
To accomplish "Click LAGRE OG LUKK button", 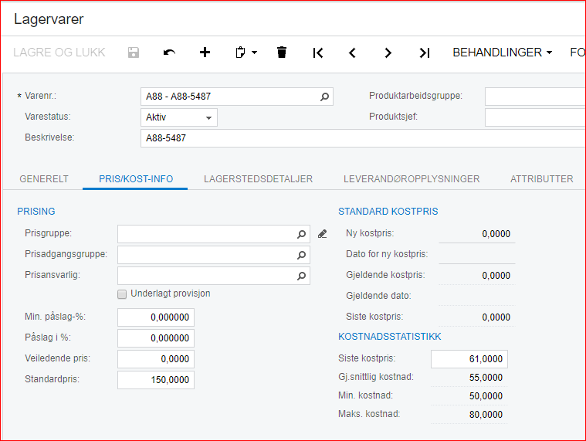I will 59,53.
